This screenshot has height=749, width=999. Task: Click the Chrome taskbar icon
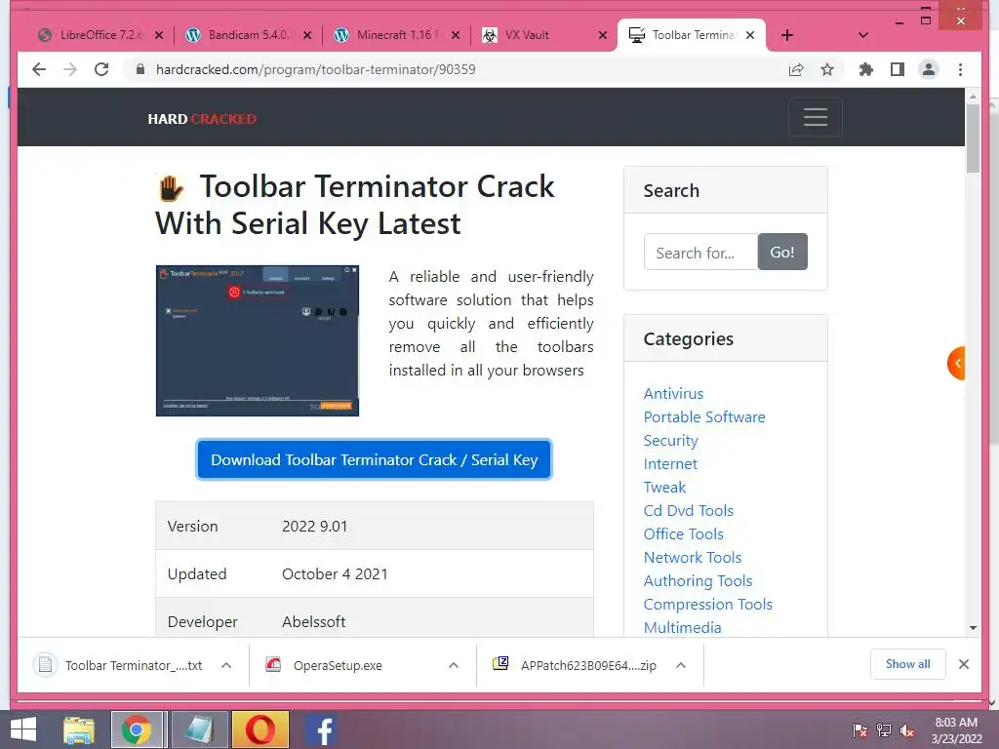(x=137, y=729)
